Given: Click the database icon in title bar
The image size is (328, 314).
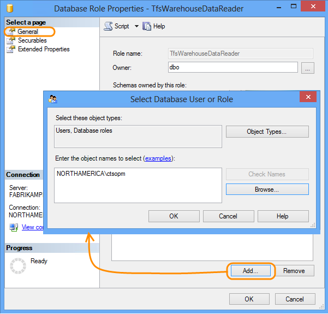Looking at the screenshot, I should (10, 8).
